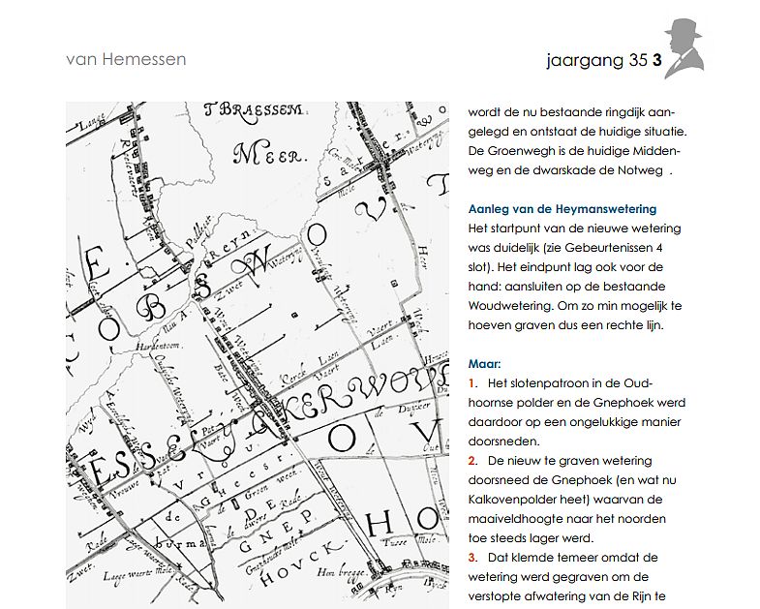Click the line 'Het startpunt van de nieuwe wetering'

click(574, 228)
